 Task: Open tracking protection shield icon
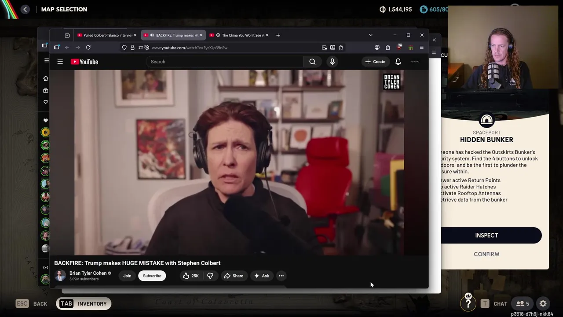(124, 48)
